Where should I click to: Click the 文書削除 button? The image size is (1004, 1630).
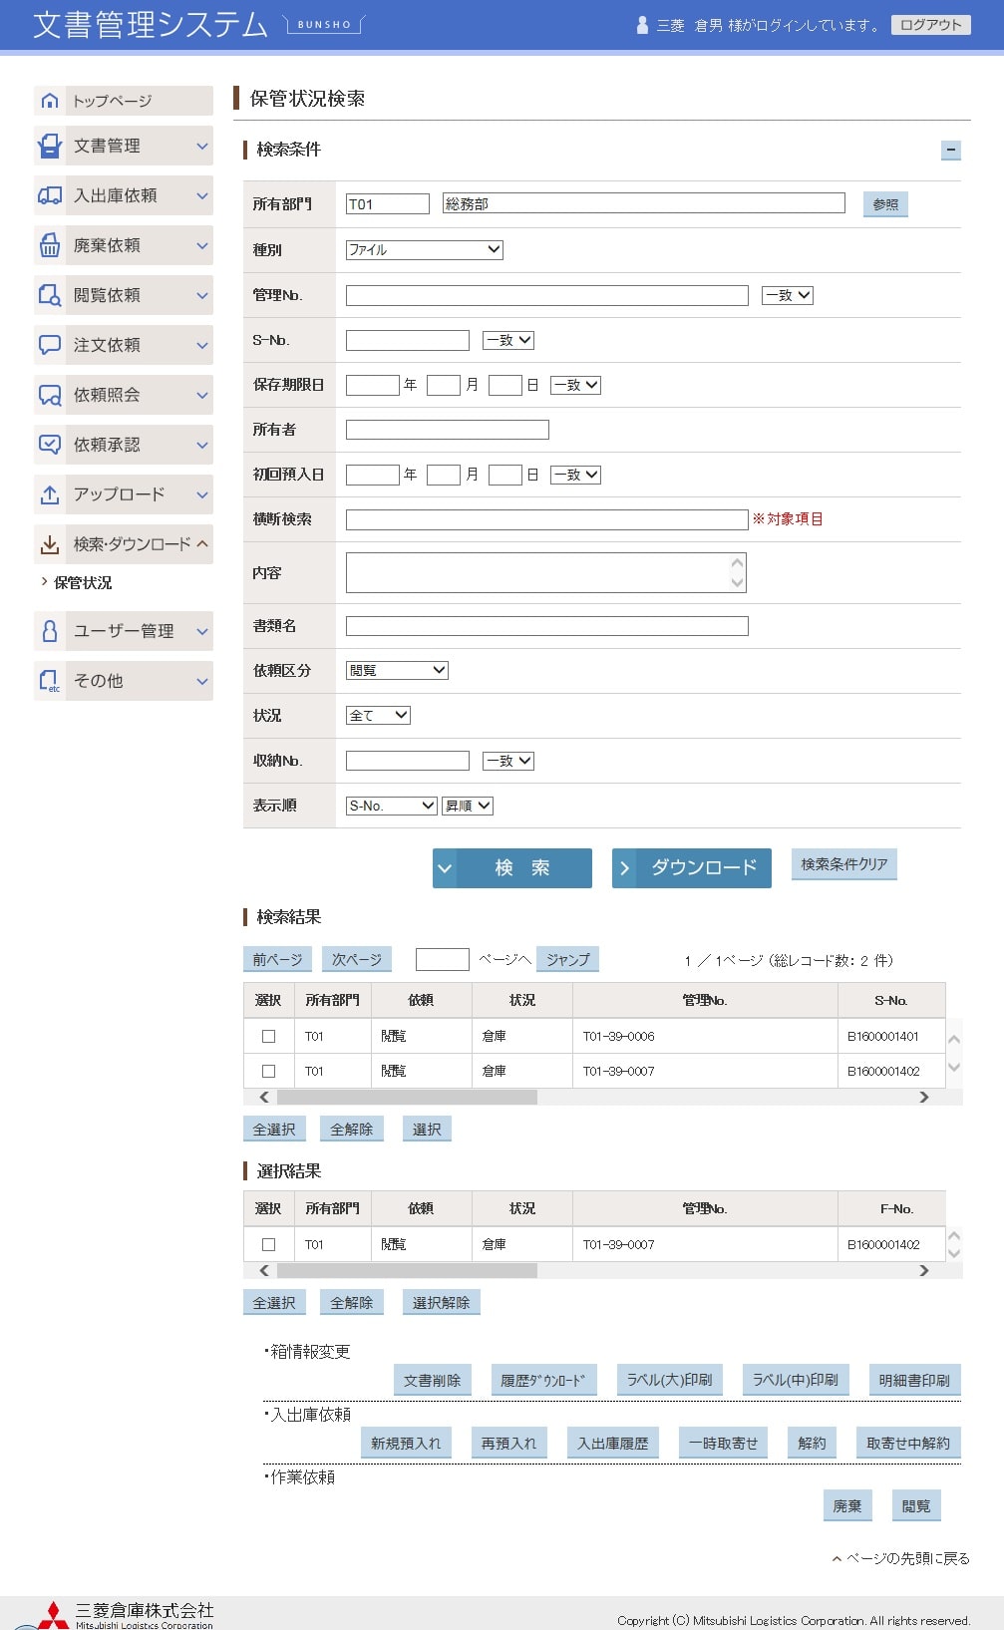(432, 1381)
